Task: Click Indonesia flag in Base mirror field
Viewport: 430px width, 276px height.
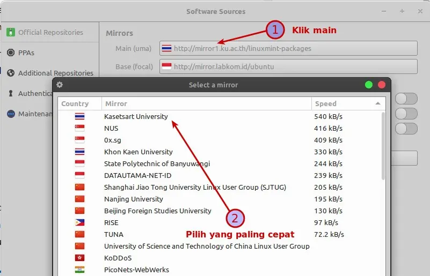Action: click(x=167, y=66)
